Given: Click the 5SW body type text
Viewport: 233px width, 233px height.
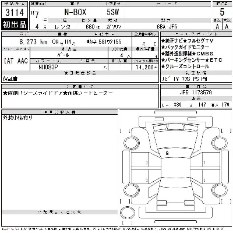Looking at the screenshot, I should click(x=113, y=12).
